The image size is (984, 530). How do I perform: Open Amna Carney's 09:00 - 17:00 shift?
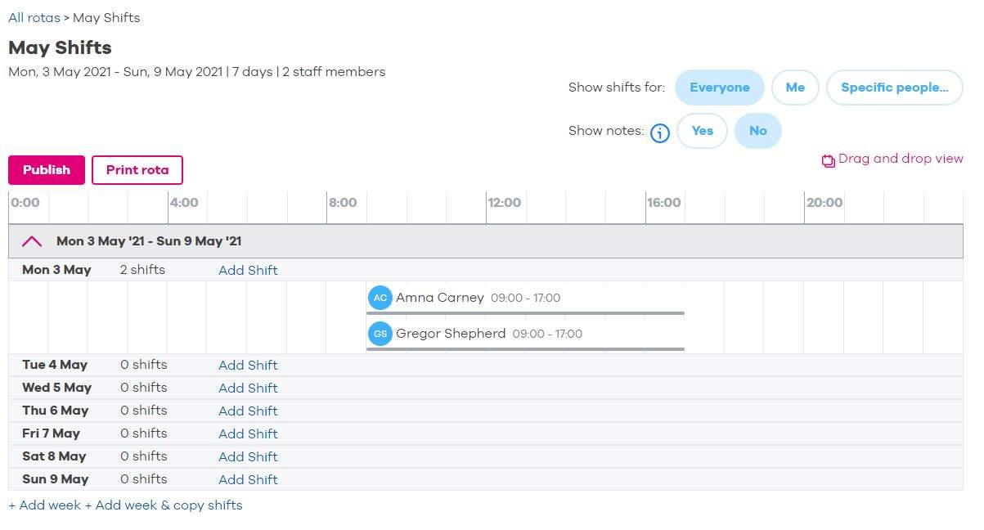[525, 299]
